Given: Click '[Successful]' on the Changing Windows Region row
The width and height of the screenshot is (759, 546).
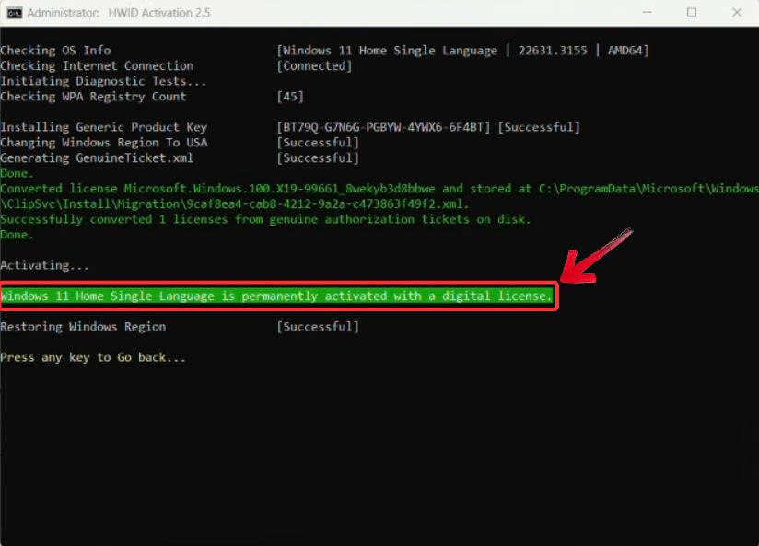Looking at the screenshot, I should pyautogui.click(x=318, y=143).
